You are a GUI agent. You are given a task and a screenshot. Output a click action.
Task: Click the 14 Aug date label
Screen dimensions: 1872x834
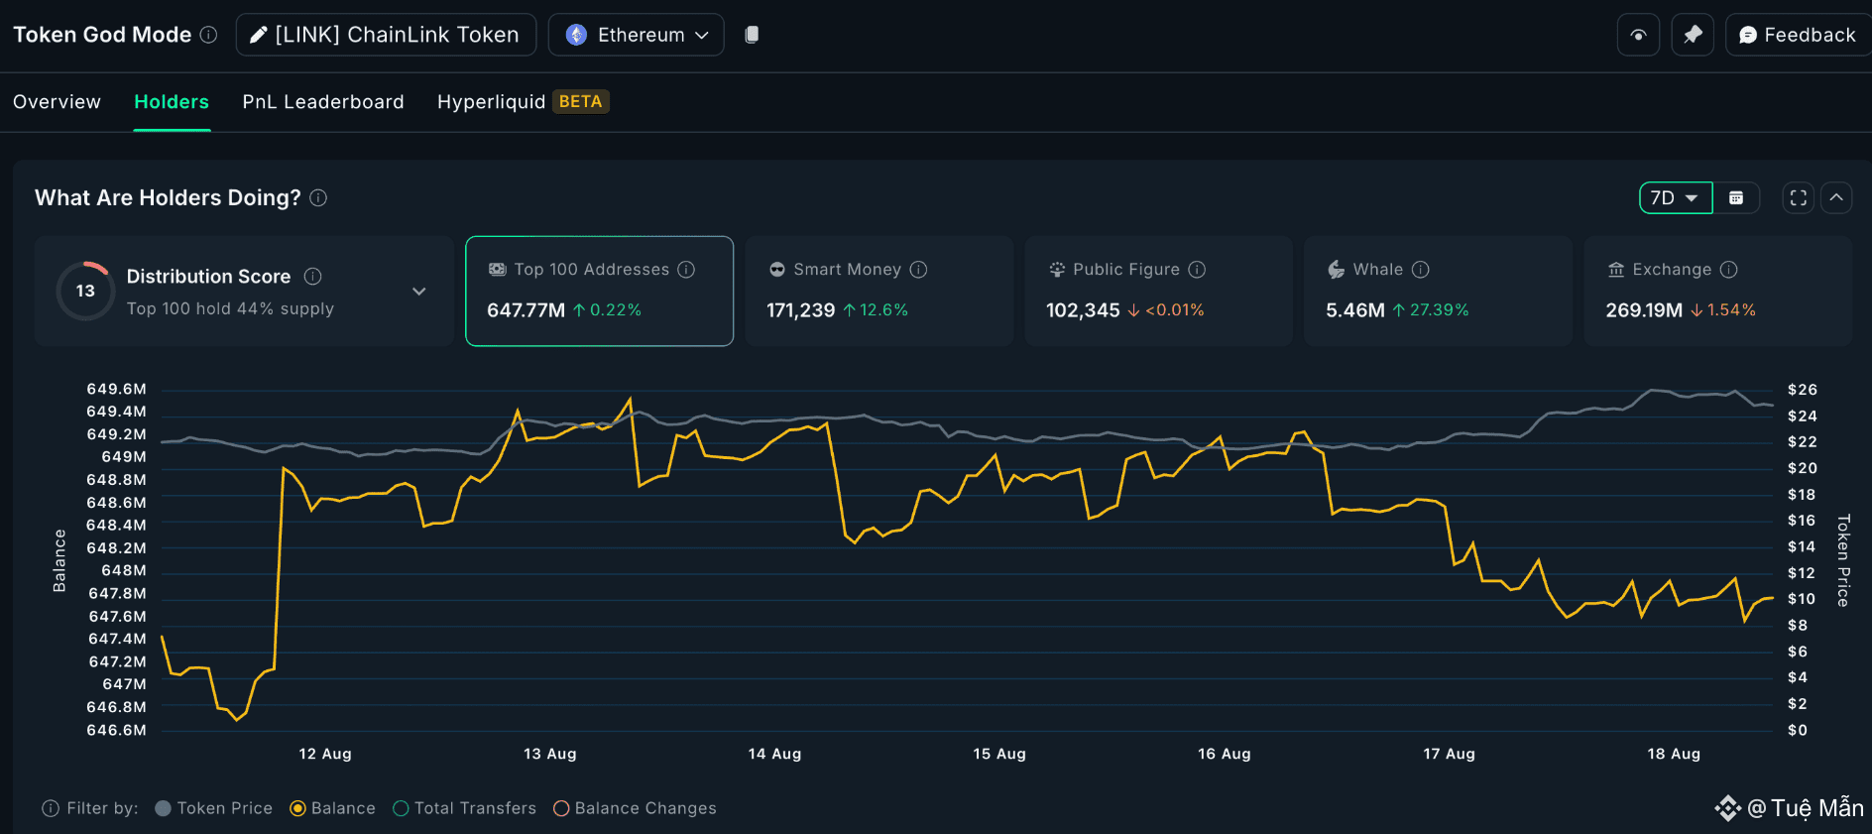pyautogui.click(x=774, y=754)
